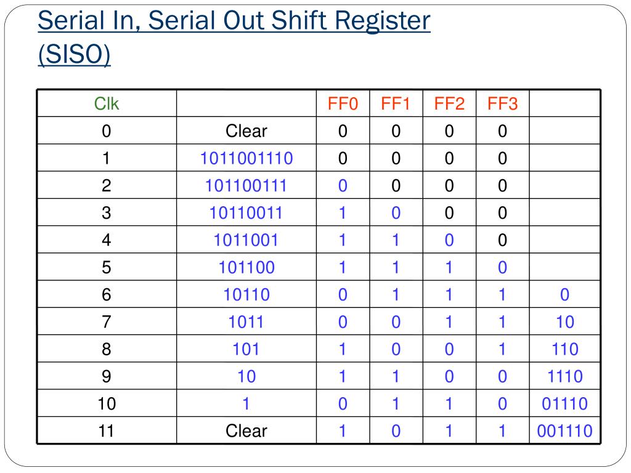Click the first 'Clear' cell in row 0

[246, 131]
